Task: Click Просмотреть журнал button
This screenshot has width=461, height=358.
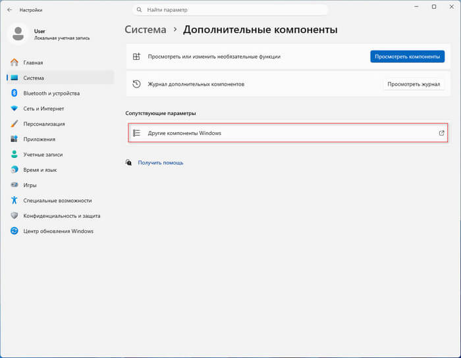Action: 414,84
